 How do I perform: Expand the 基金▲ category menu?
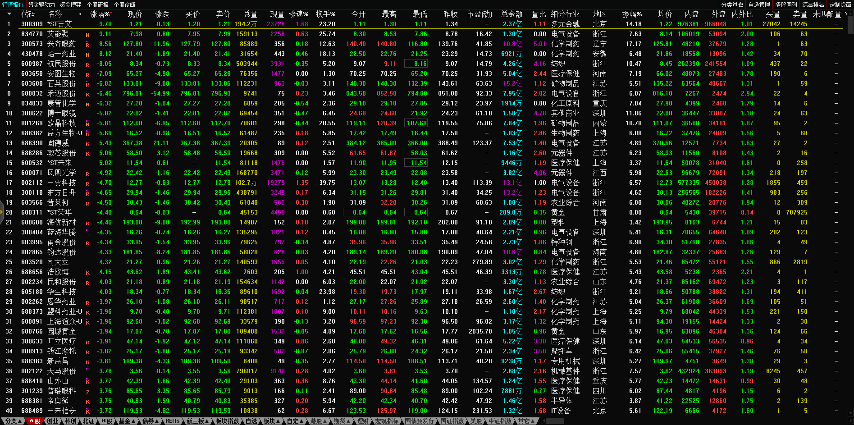click(x=127, y=421)
